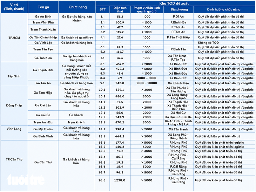Click the 'Phạm vi/Bán kính quanh ga (m)' header
Viewport: 256px width, 192px height.
coord(147,9)
